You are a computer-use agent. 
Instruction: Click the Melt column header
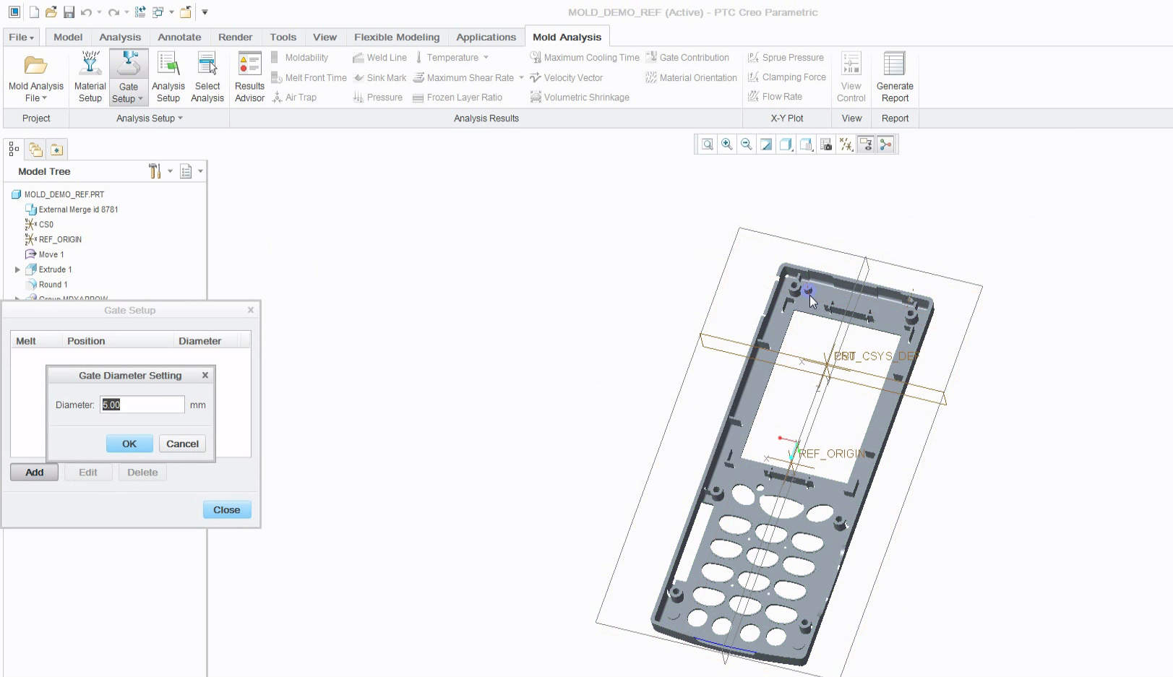point(26,341)
